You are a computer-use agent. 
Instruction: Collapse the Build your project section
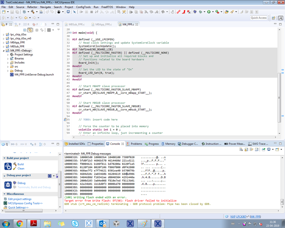coord(4,158)
